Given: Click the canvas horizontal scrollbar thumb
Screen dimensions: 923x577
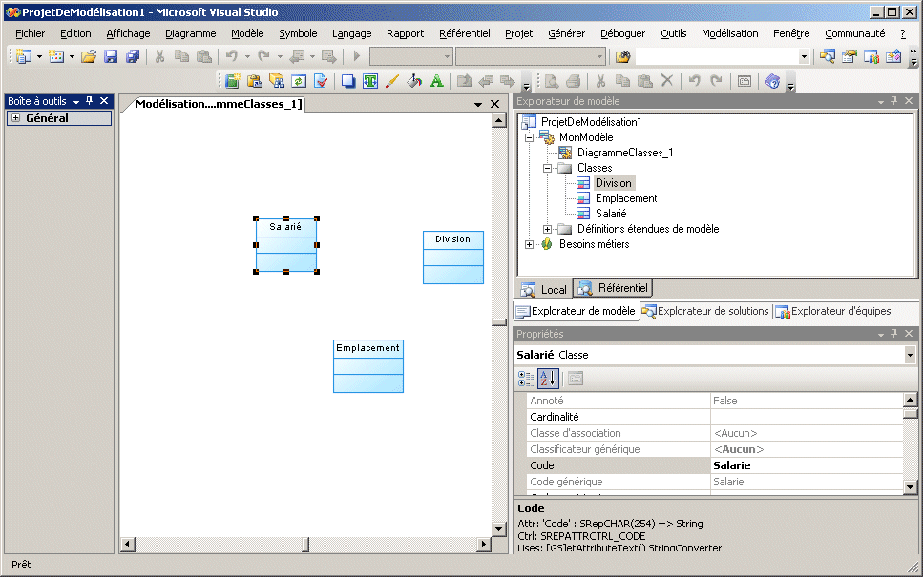Looking at the screenshot, I should (x=304, y=545).
